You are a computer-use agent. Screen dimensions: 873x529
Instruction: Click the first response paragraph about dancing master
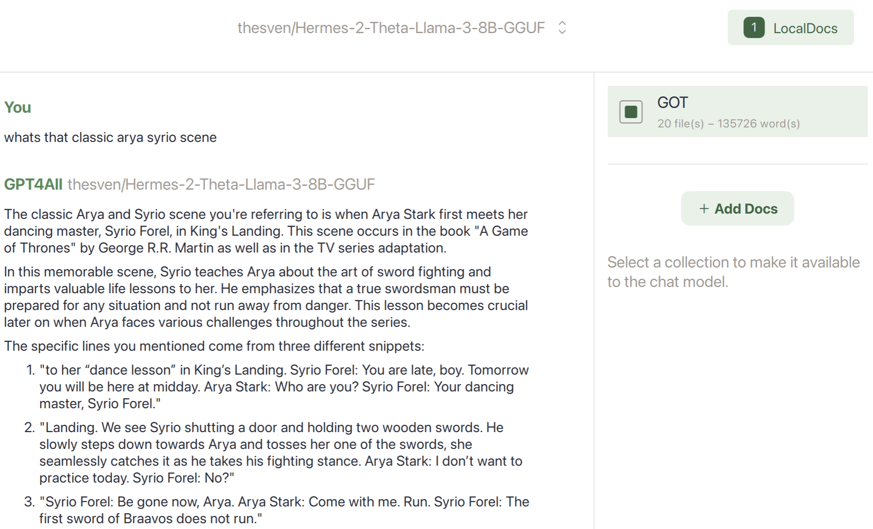[265, 231]
